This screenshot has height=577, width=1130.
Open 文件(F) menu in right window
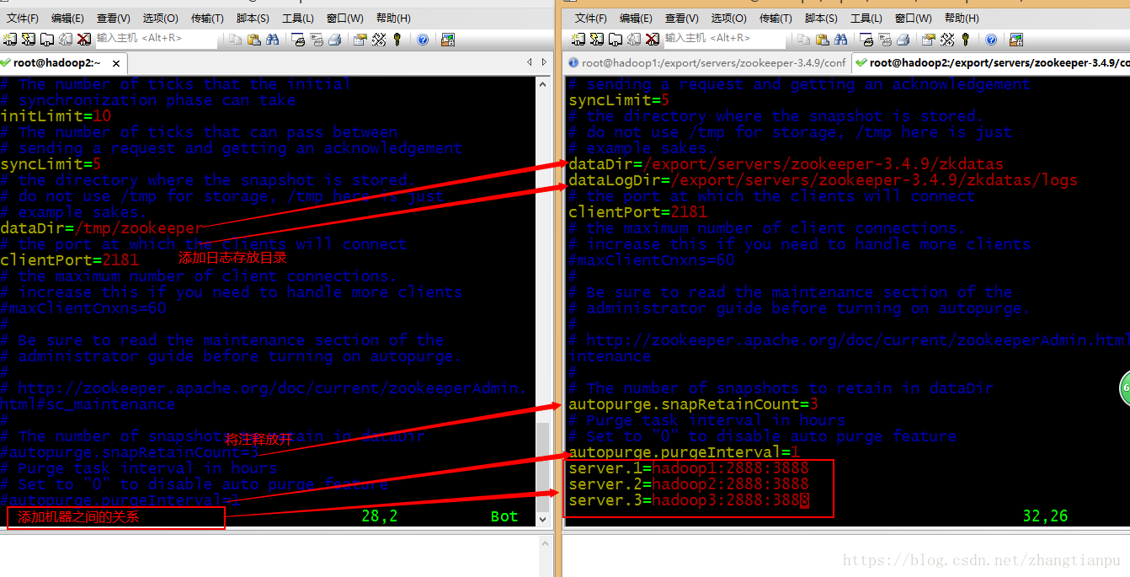[591, 18]
